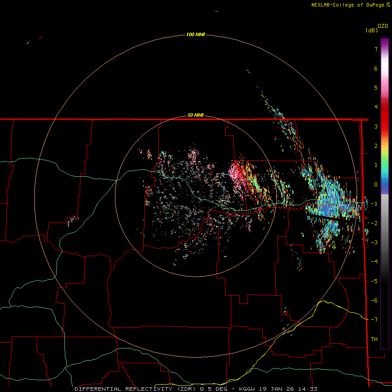Click the 2 tick label on color scale
The width and height of the screenshot is (392, 392).
[x=376, y=146]
